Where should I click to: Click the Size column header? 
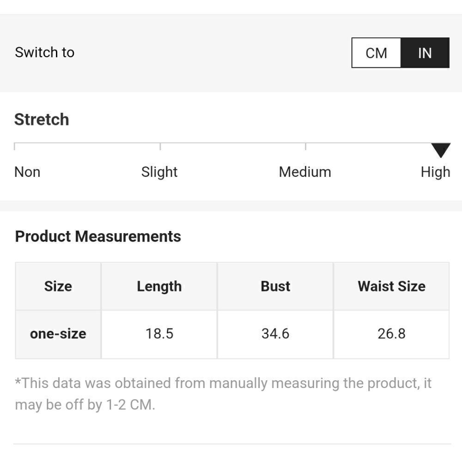click(58, 286)
